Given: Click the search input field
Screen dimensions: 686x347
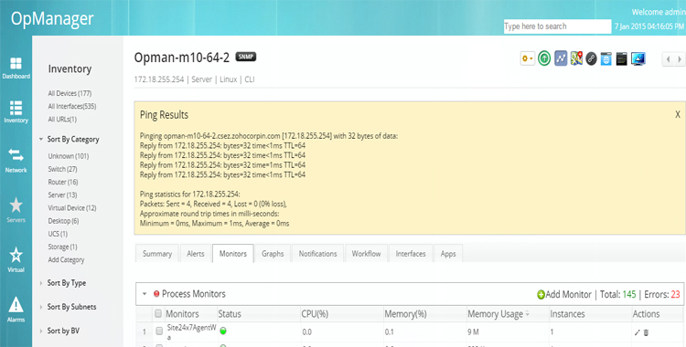Looking at the screenshot, I should pos(557,26).
